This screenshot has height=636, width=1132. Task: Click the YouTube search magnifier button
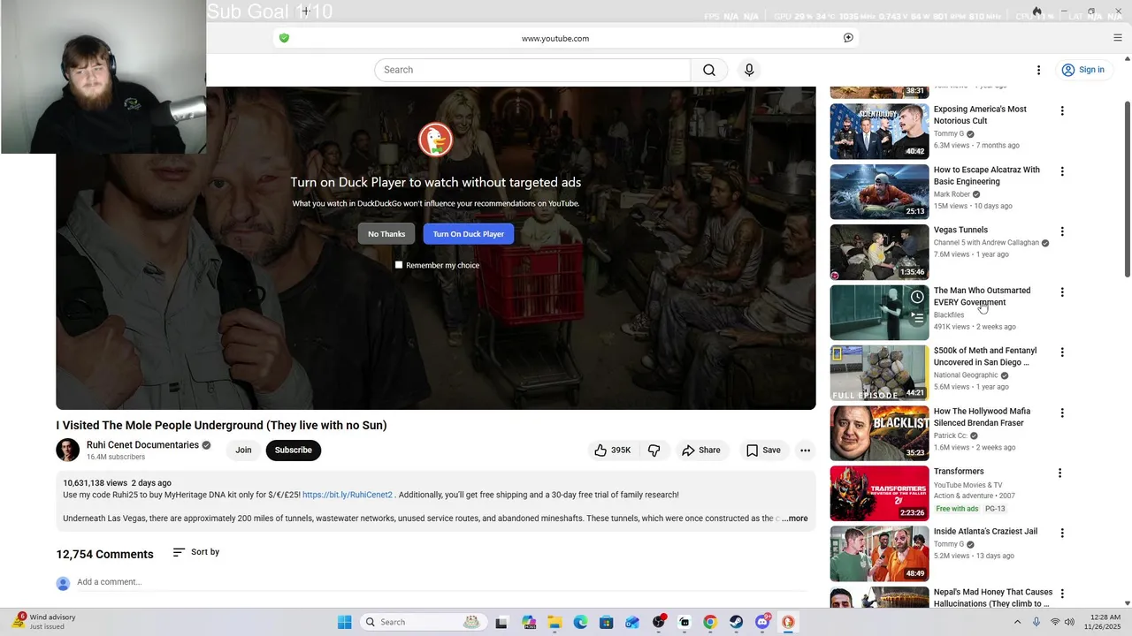tap(709, 70)
